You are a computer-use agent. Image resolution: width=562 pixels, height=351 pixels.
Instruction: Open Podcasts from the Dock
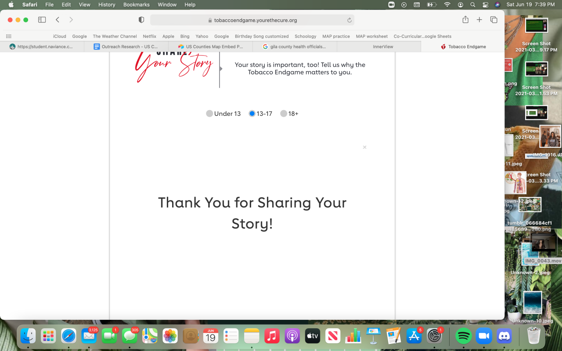pos(292,336)
